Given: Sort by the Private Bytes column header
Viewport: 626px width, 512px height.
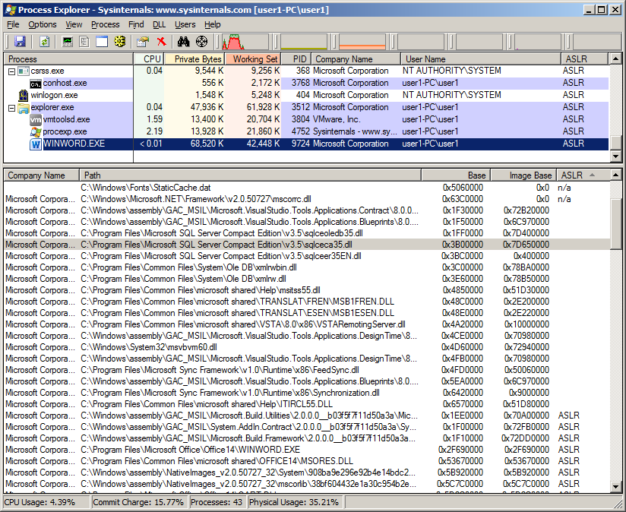Looking at the screenshot, I should [194, 59].
